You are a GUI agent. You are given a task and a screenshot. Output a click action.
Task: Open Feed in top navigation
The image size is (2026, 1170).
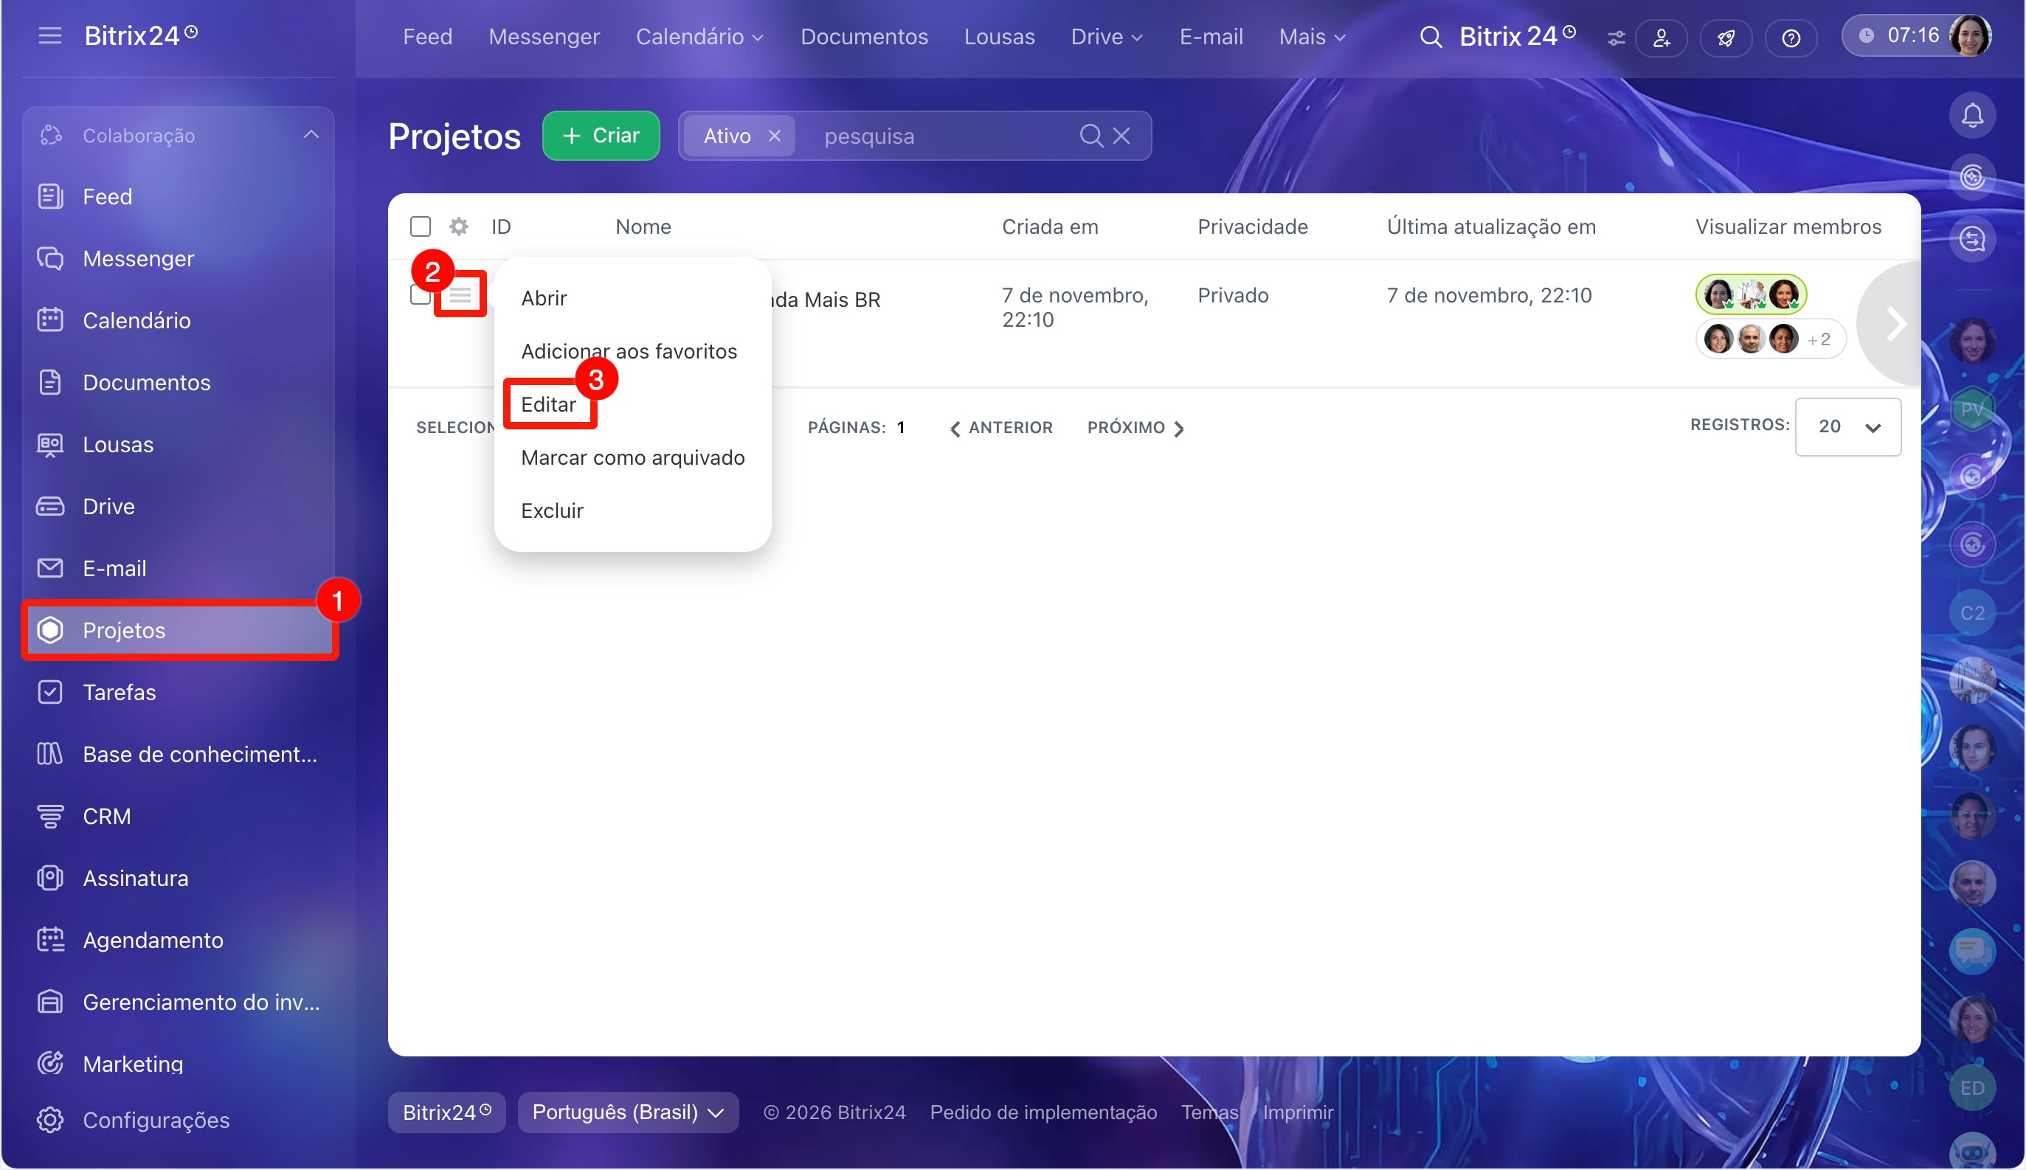(427, 37)
